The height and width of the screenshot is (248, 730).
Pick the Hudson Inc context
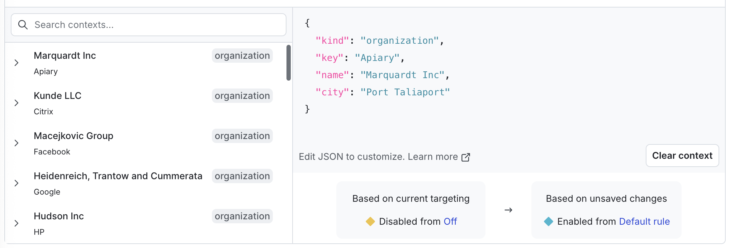(59, 216)
